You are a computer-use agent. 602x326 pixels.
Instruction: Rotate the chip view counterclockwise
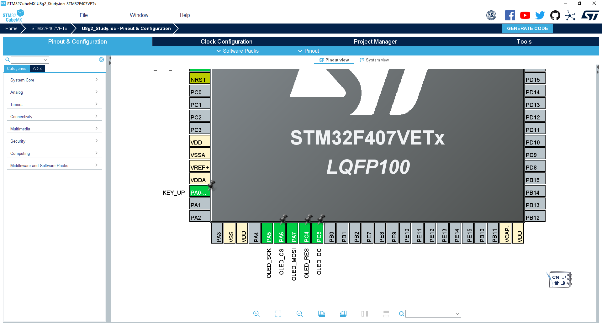click(x=343, y=314)
